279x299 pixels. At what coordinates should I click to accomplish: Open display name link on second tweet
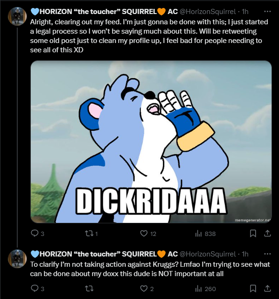tap(104, 254)
